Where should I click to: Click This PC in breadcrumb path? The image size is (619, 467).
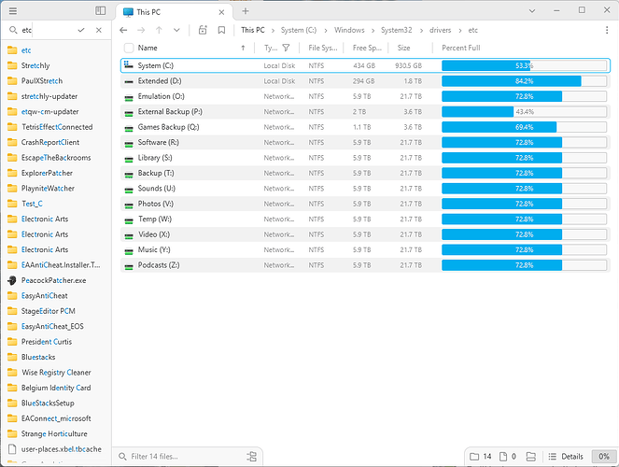tap(253, 30)
